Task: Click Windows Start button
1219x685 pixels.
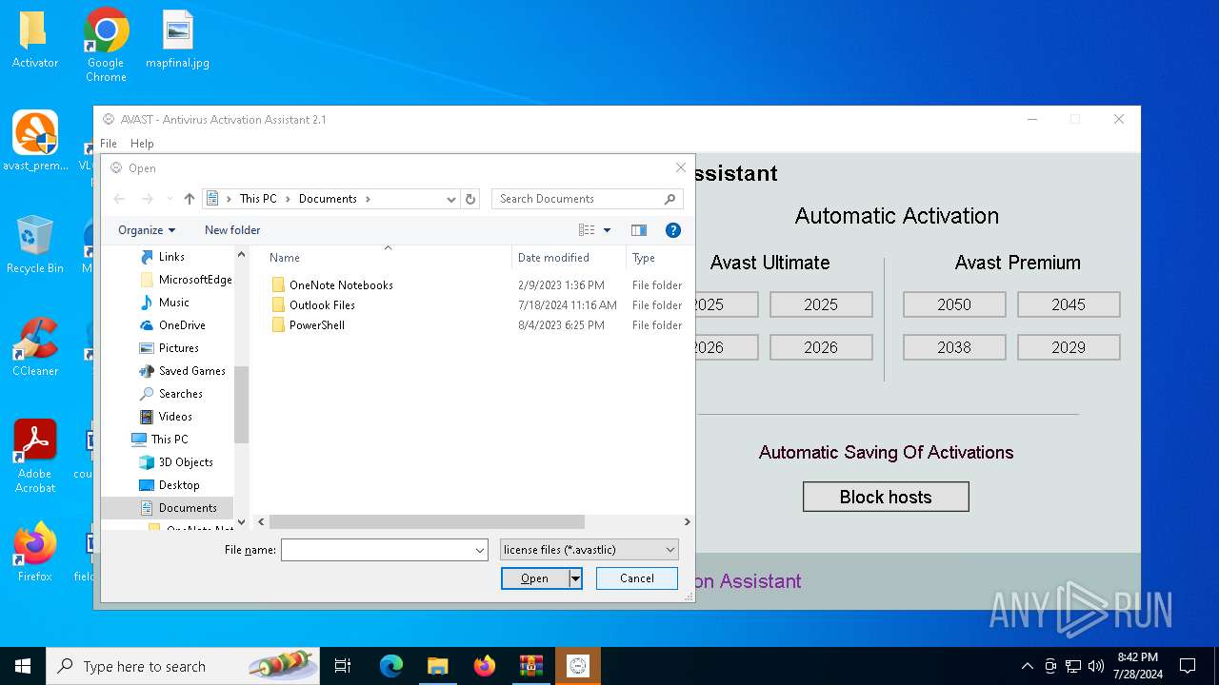Action: [23, 666]
